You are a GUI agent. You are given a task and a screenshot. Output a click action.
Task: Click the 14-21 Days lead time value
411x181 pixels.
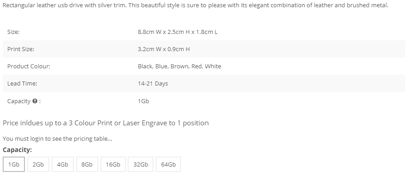(153, 84)
